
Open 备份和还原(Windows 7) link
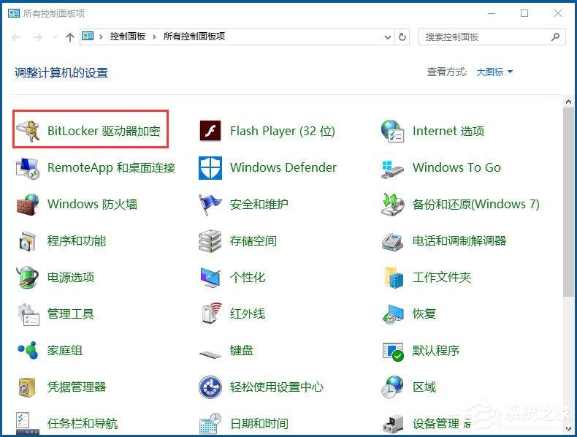475,205
